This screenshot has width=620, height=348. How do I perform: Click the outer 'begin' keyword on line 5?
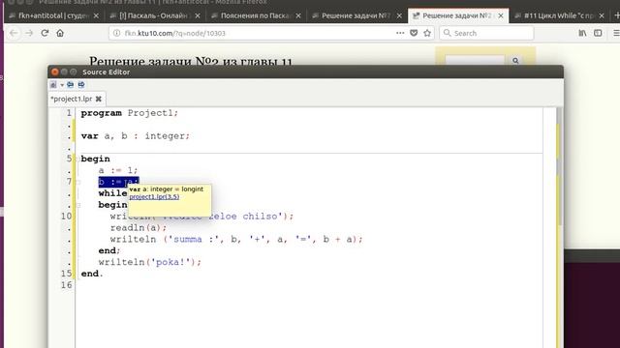(x=95, y=159)
